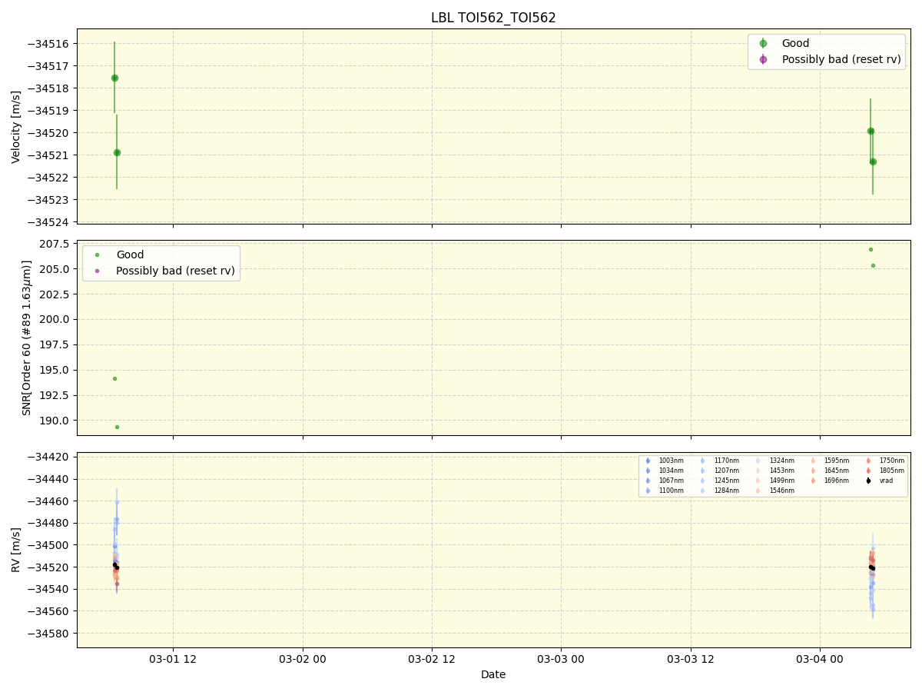Click the '-34516' velocity tick label

[x=48, y=44]
